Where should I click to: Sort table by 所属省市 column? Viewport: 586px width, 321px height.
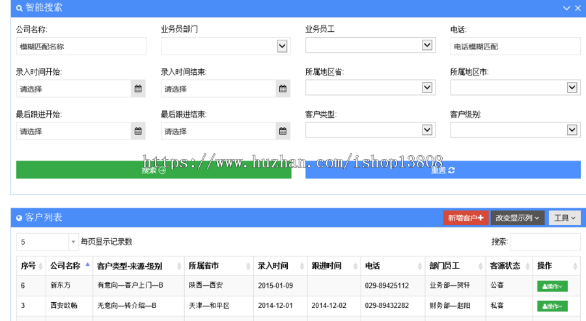[x=219, y=266]
